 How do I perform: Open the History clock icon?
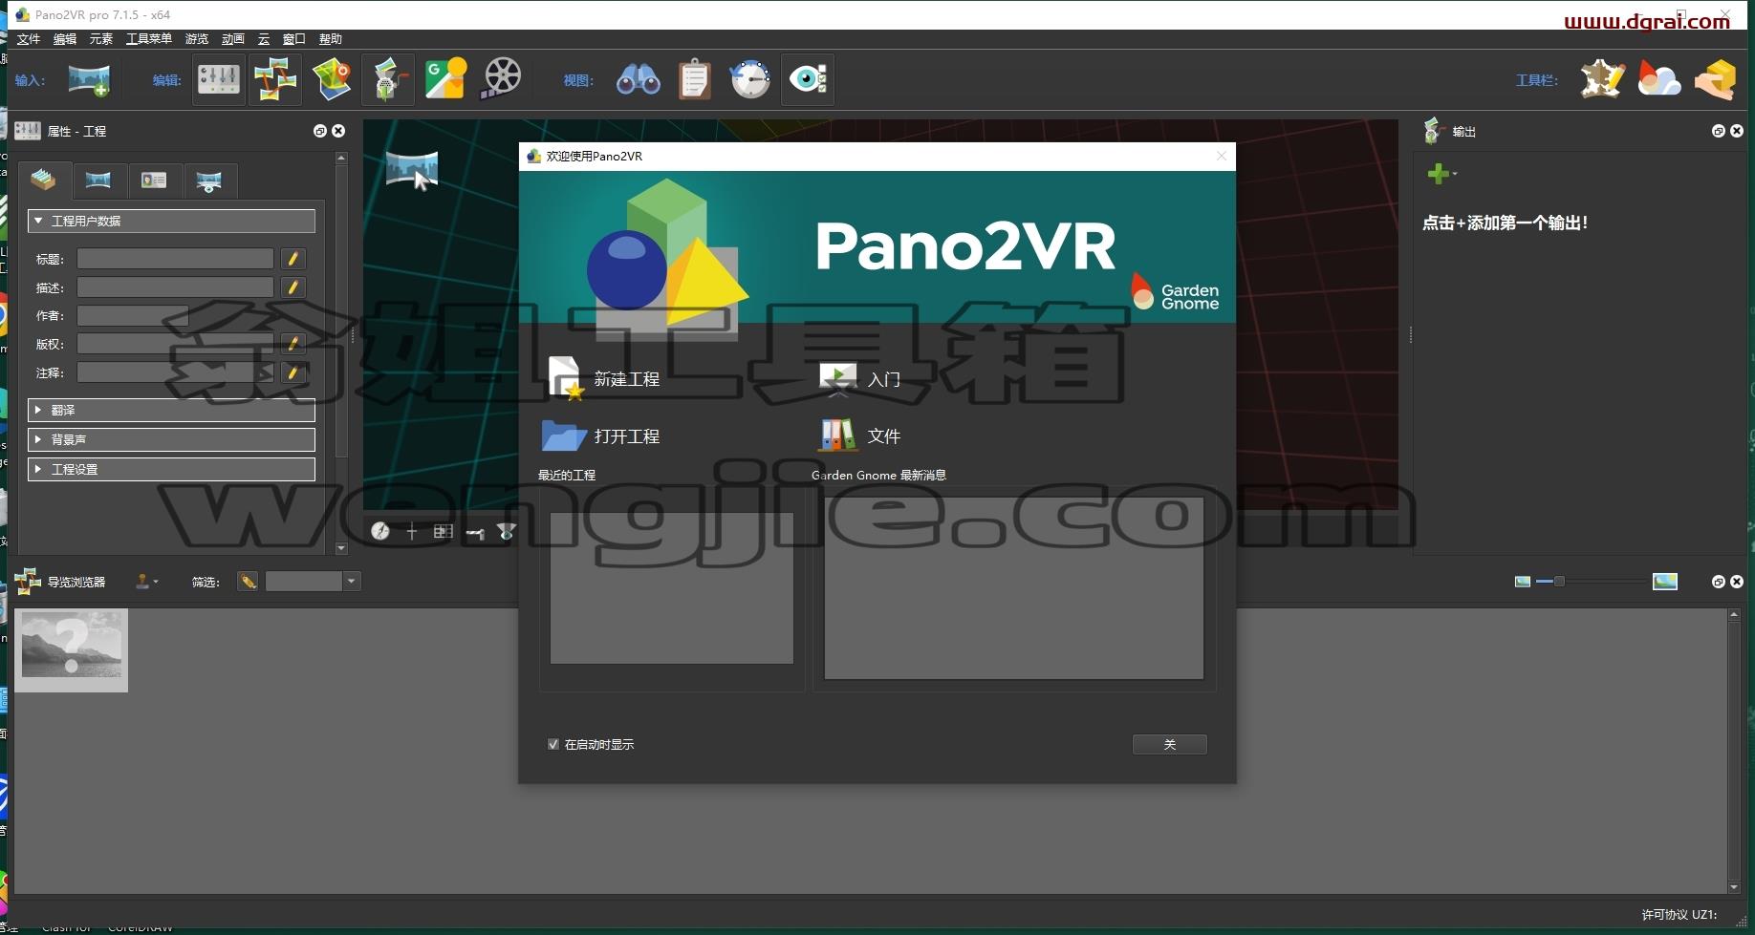coord(750,79)
